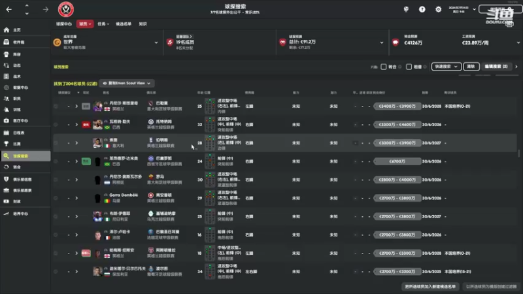Open the 日程表 schedule calendar icon
The width and height of the screenshot is (523, 294).
click(7, 133)
